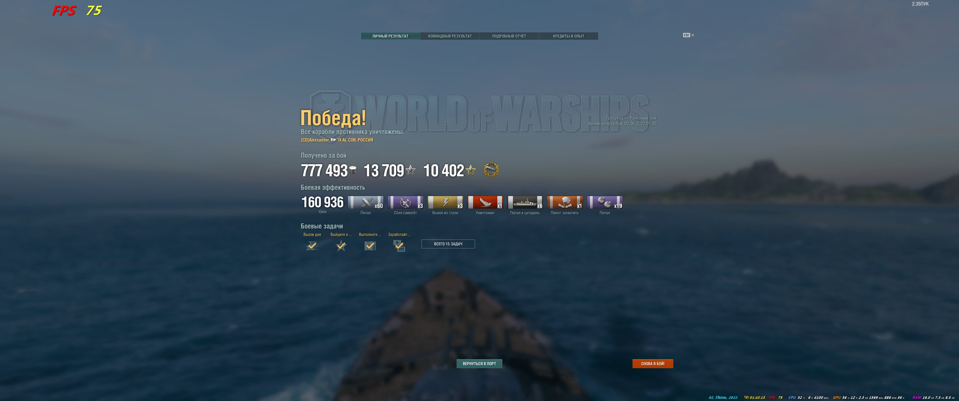Click 'Вернуться в порт' button
The image size is (959, 401).
[x=479, y=364]
